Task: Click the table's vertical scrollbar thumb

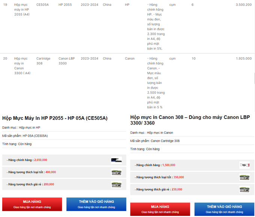Action: [255, 78]
